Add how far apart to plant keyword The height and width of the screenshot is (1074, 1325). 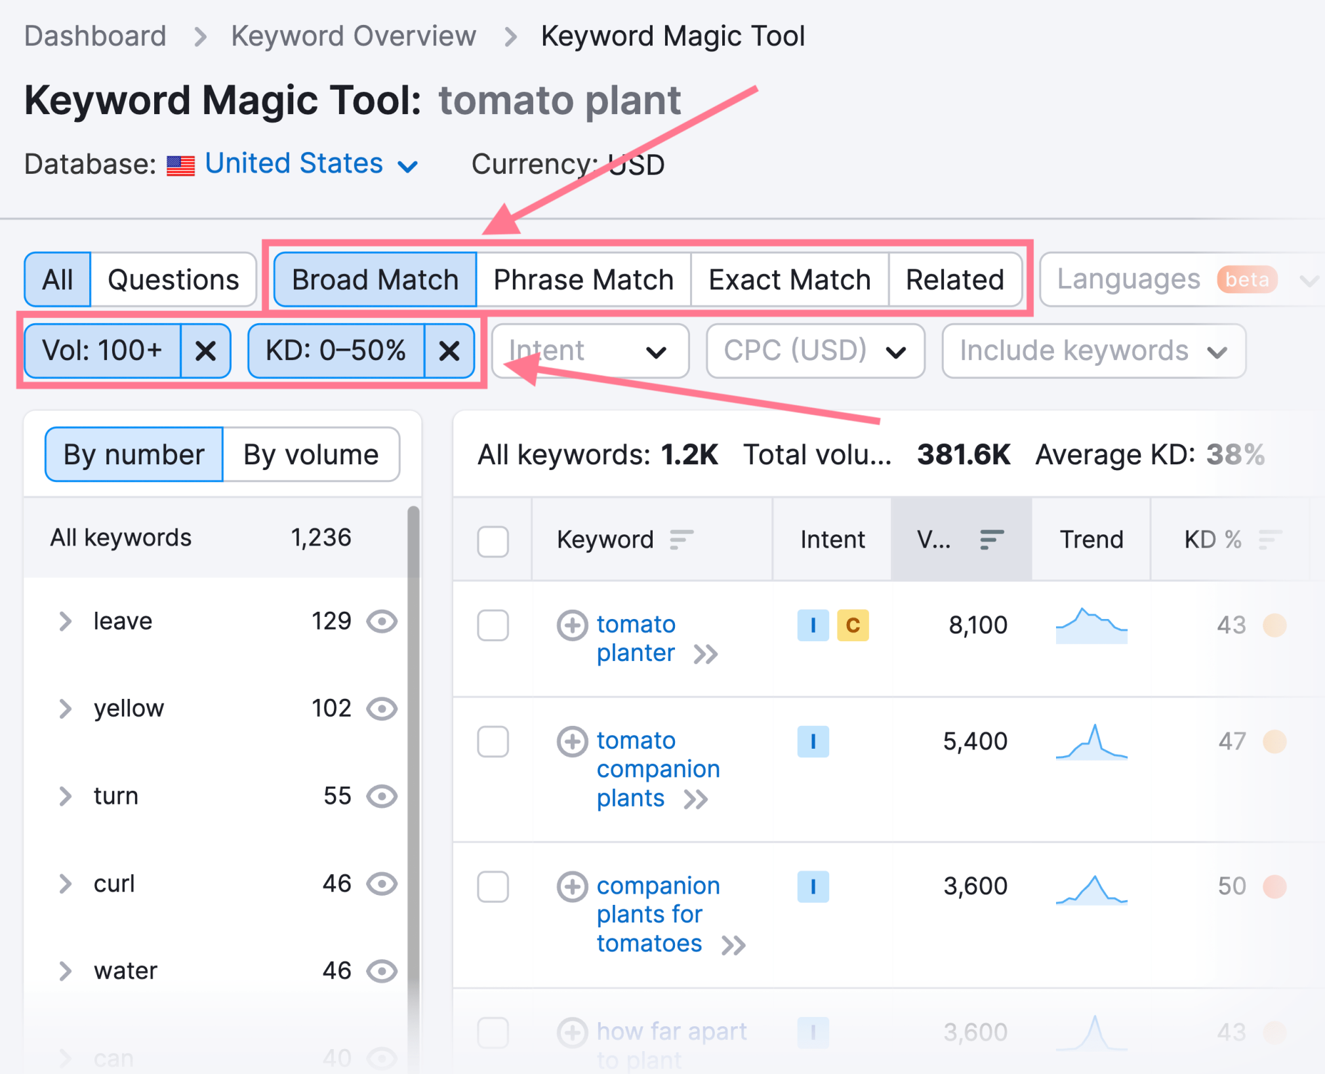click(572, 1032)
